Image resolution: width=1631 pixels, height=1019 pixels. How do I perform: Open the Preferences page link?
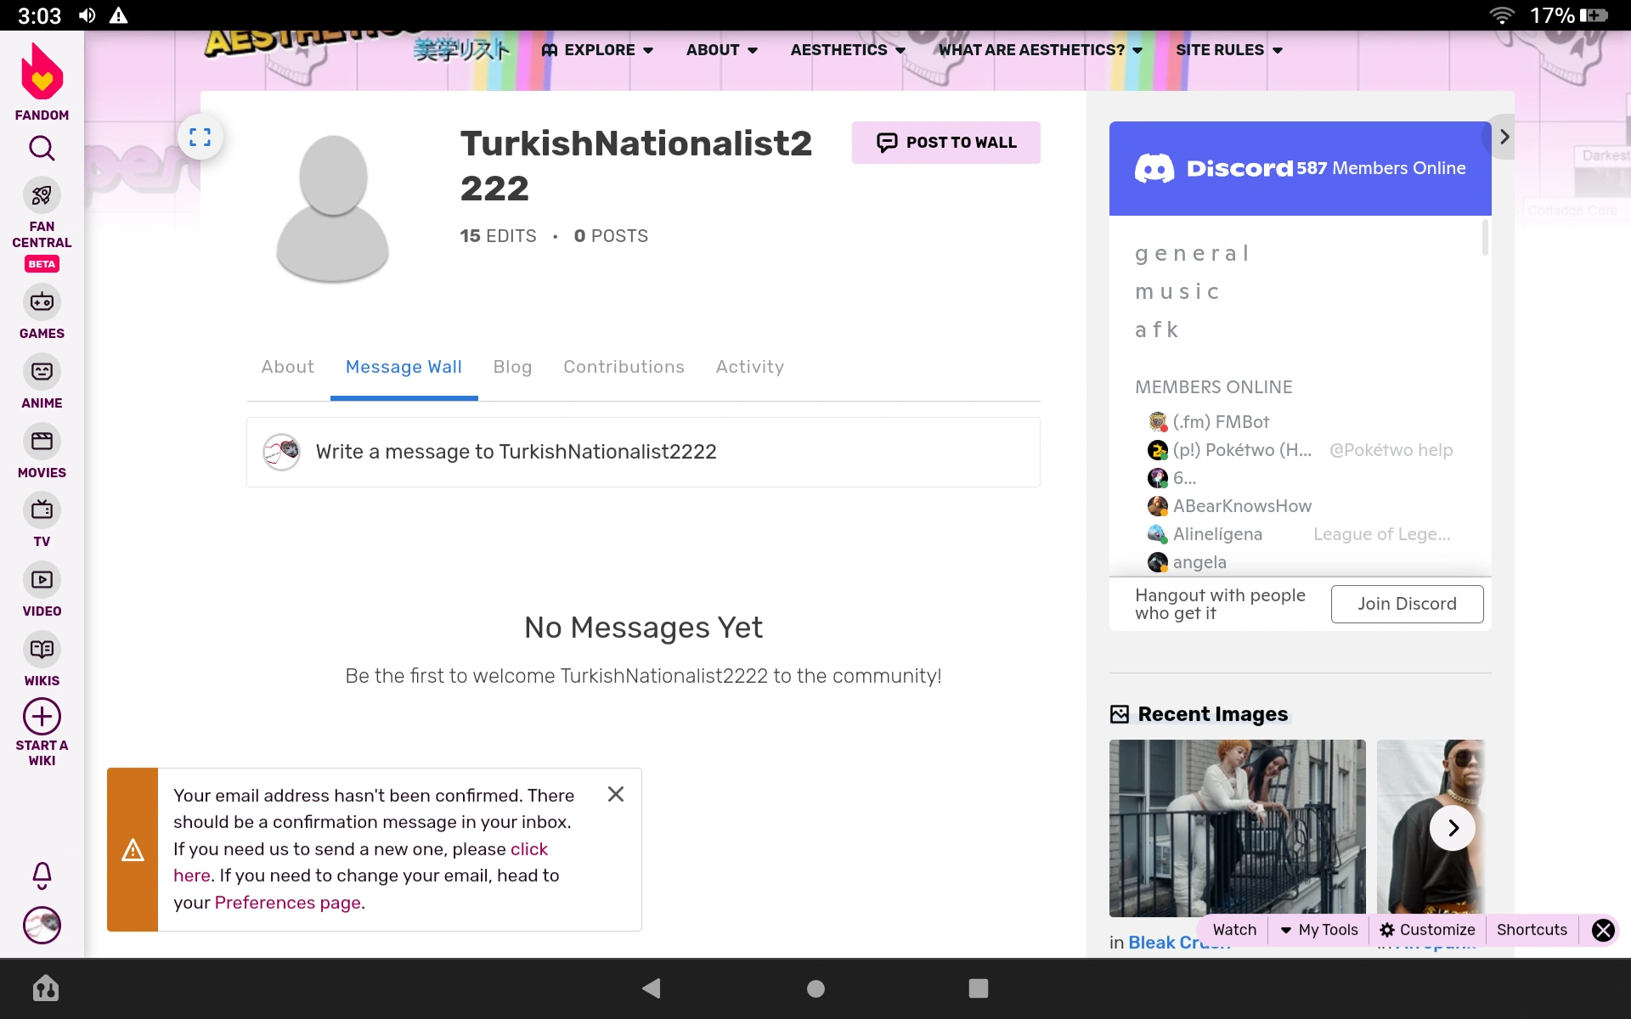pos(289,903)
